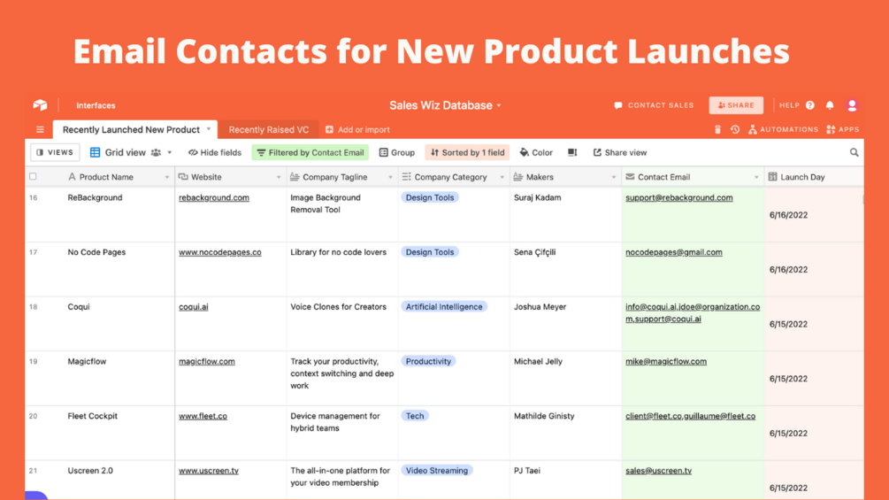
Task: Open the Color options button
Action: [x=536, y=152]
